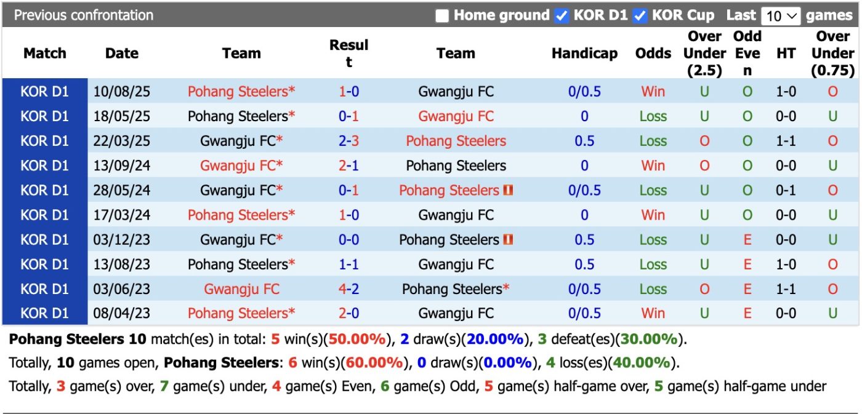Click the 2-3 result on the 22/03/25 row

pos(348,141)
